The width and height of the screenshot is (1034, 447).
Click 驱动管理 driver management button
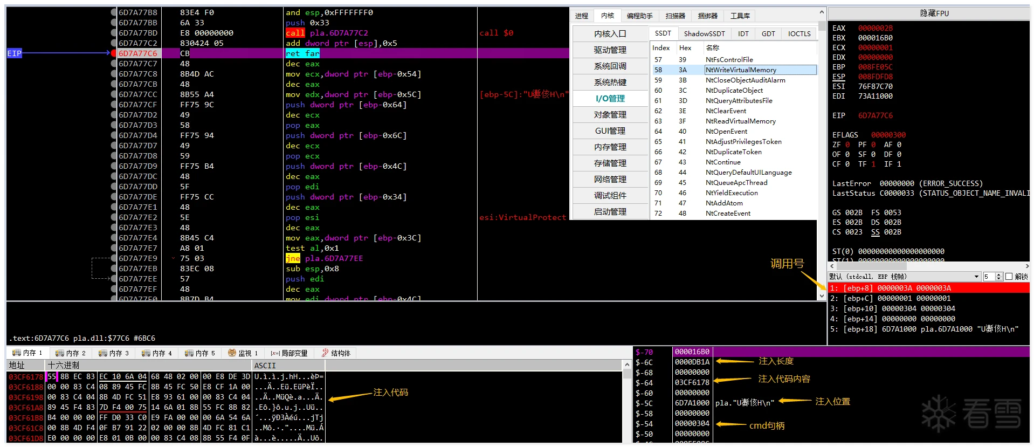[610, 50]
